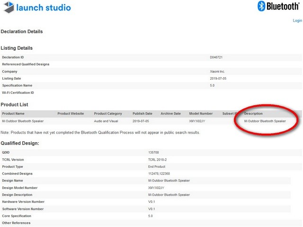Click the Description column header
This screenshot has height=227, width=303.
pos(253,114)
